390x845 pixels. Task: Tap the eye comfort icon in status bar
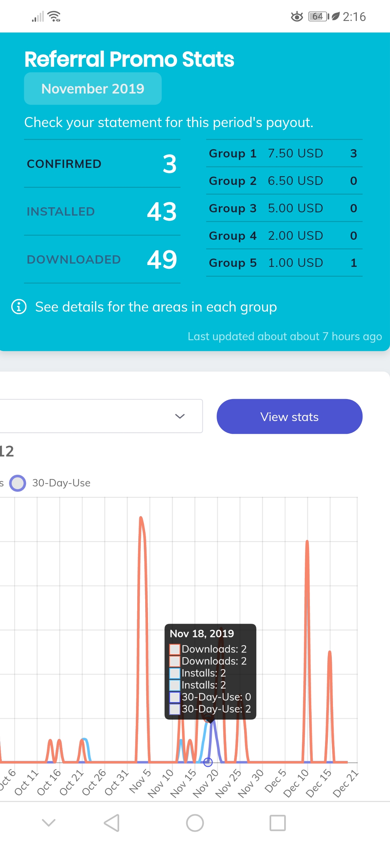point(297,16)
